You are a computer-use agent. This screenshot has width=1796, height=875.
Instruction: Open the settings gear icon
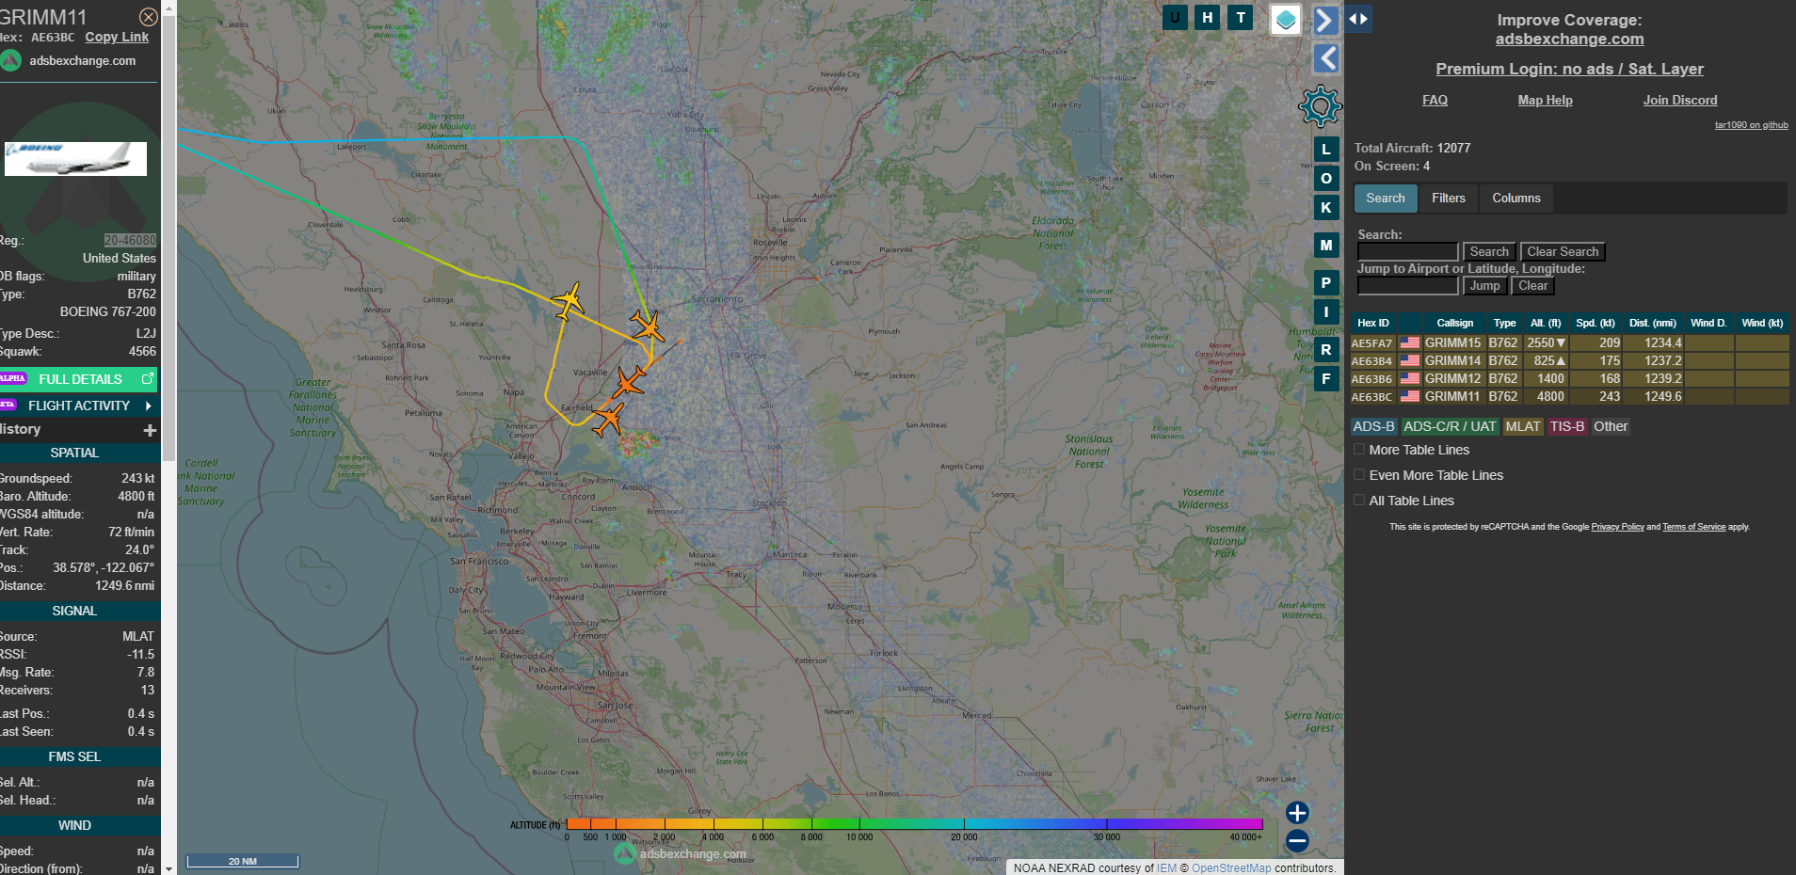[1320, 106]
